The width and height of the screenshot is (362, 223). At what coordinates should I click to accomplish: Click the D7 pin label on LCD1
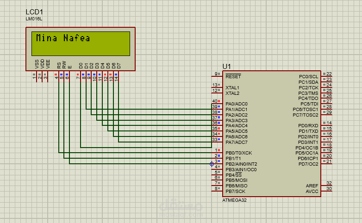coord(119,66)
